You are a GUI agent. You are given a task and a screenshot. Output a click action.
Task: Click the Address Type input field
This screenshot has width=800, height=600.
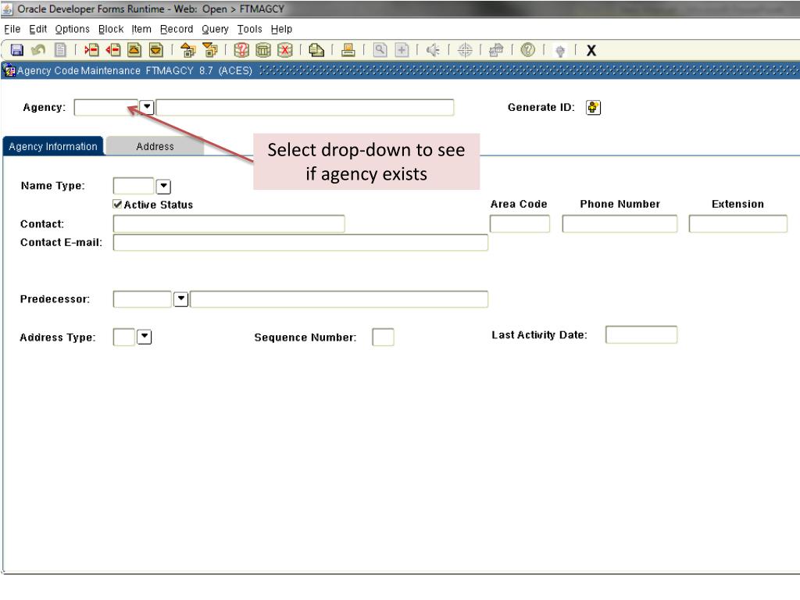pos(124,337)
